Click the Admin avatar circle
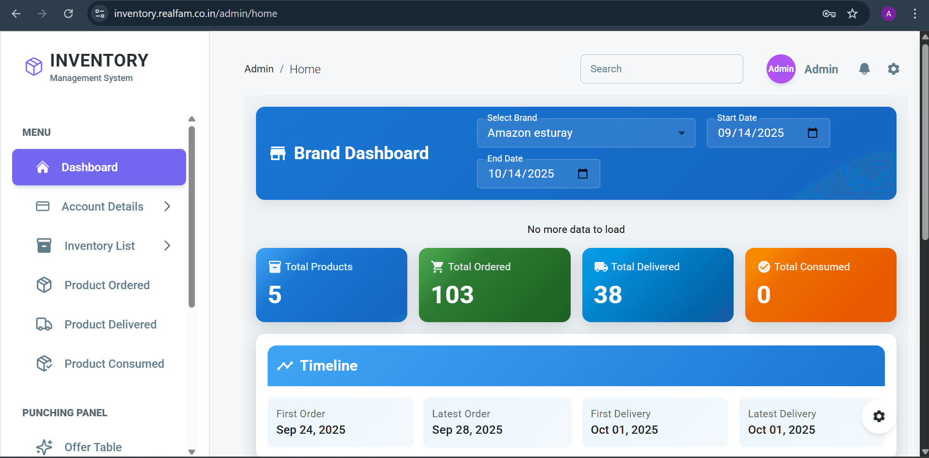The image size is (929, 458). pyautogui.click(x=781, y=69)
